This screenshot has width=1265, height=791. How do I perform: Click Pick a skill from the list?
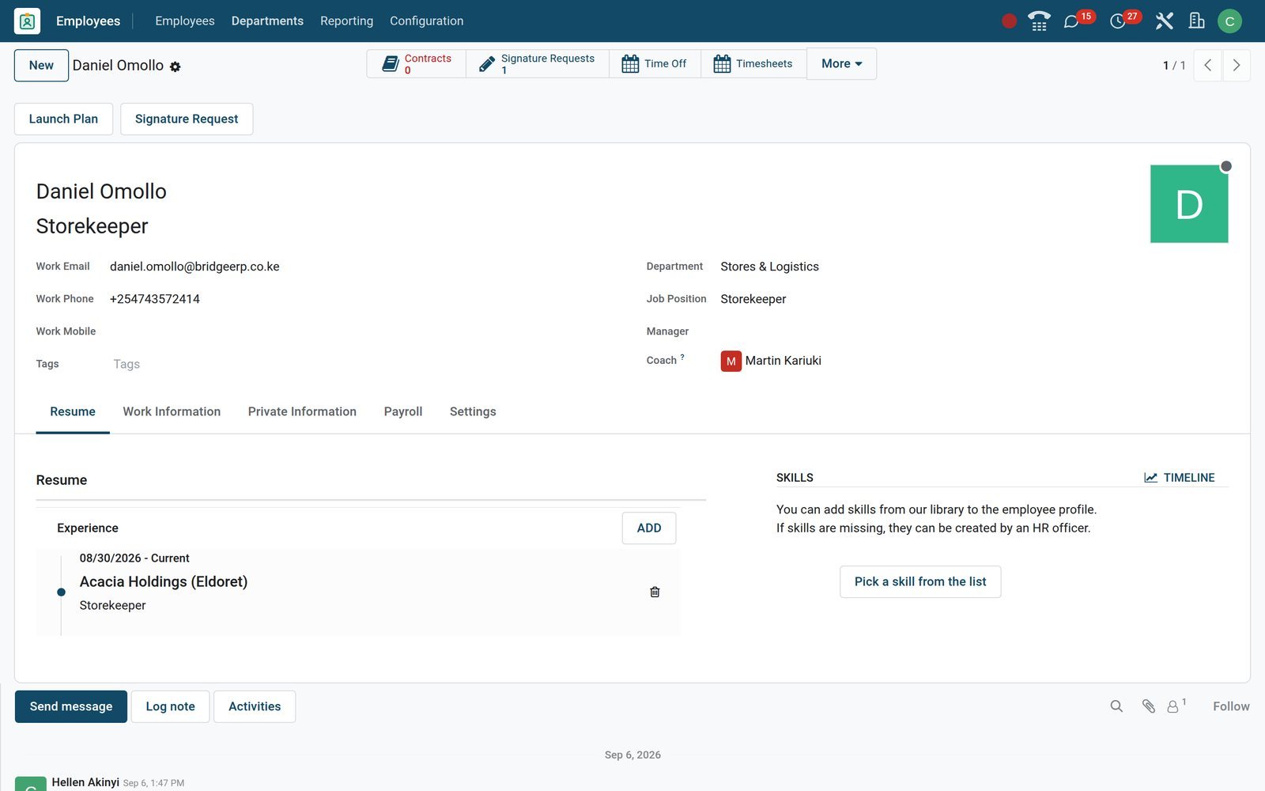[920, 581]
